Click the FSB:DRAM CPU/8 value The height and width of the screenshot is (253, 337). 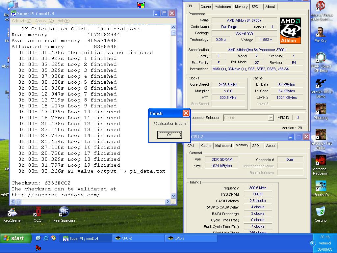point(257,194)
